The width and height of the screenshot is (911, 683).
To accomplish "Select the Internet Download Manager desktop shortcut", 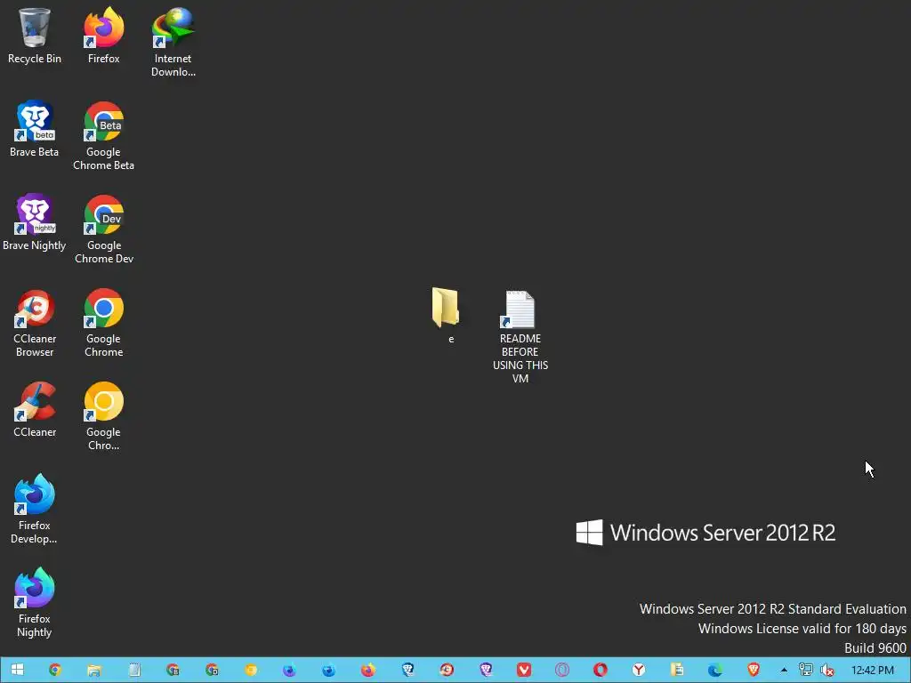I will pyautogui.click(x=173, y=42).
